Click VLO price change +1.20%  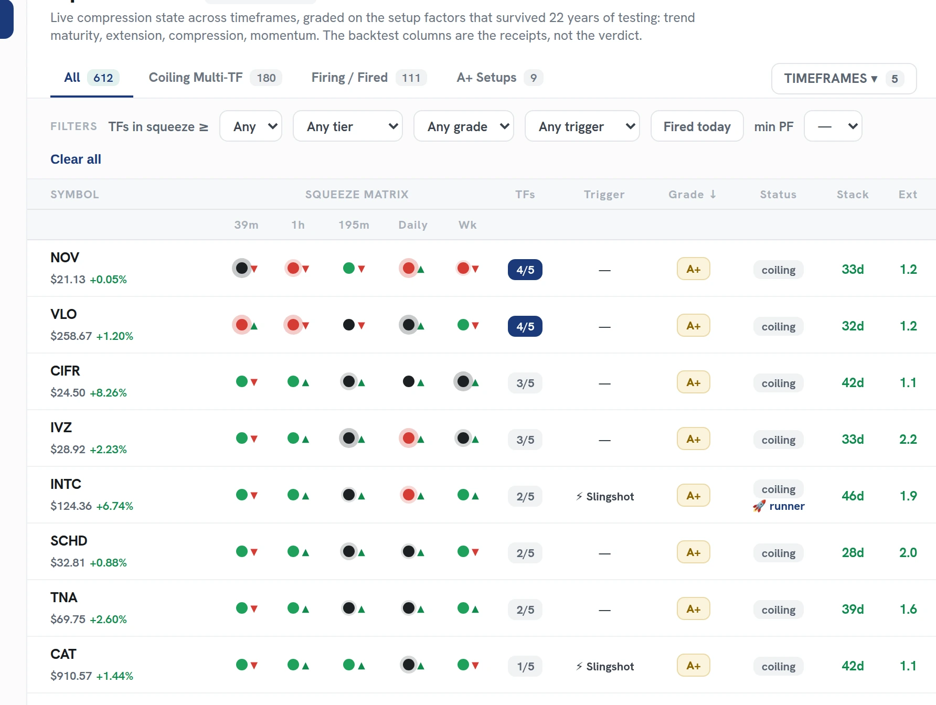tap(115, 336)
